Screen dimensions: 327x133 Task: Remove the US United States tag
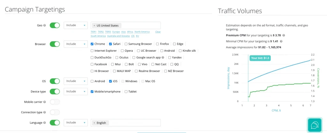pyautogui.click(x=94, y=26)
